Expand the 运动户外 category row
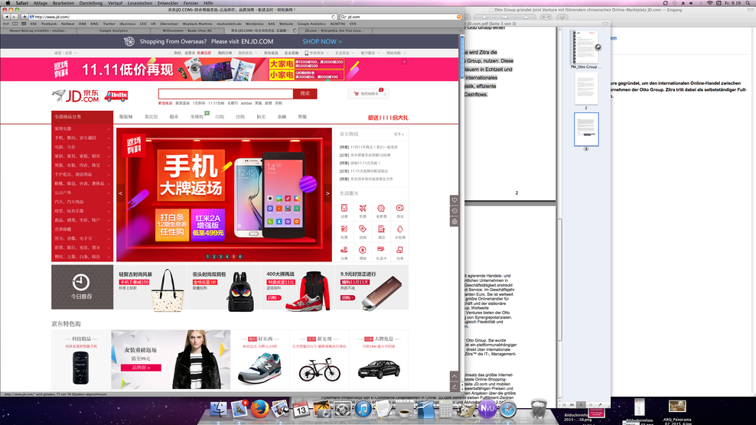 click(x=82, y=193)
